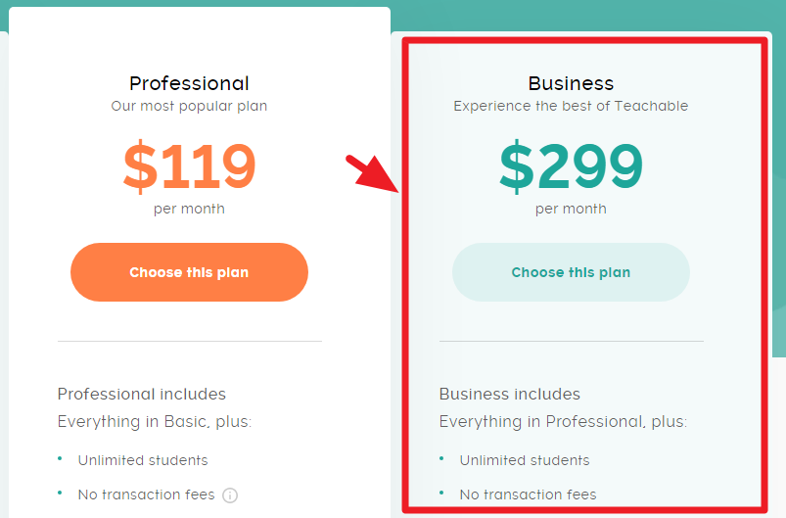Choose the Professional plan with the orange button
Image resolution: width=786 pixels, height=518 pixels.
click(189, 272)
